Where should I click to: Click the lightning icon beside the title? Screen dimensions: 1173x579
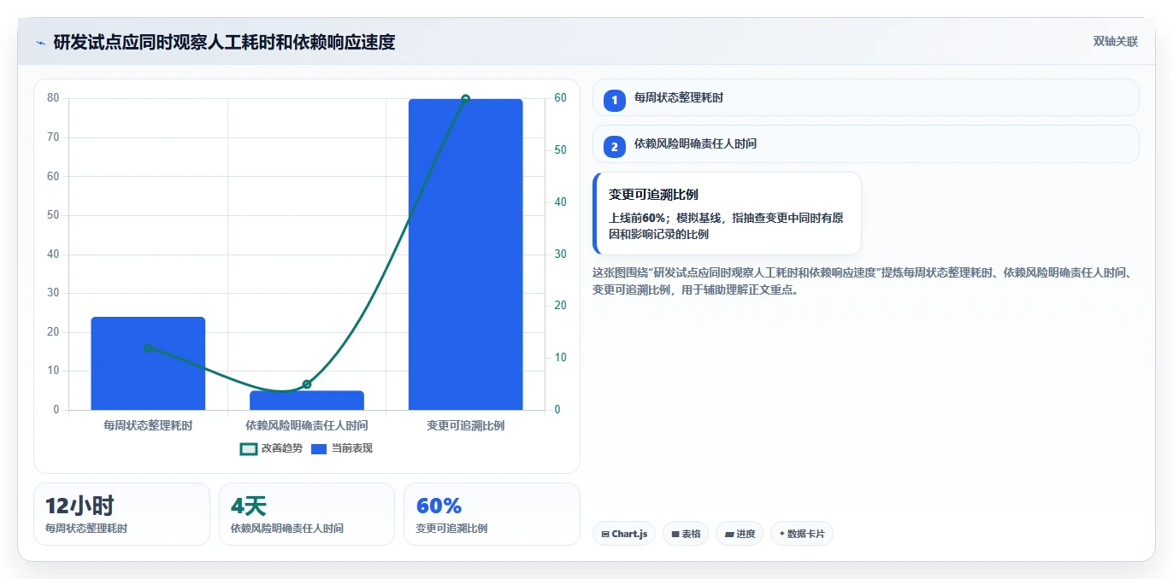pos(40,43)
